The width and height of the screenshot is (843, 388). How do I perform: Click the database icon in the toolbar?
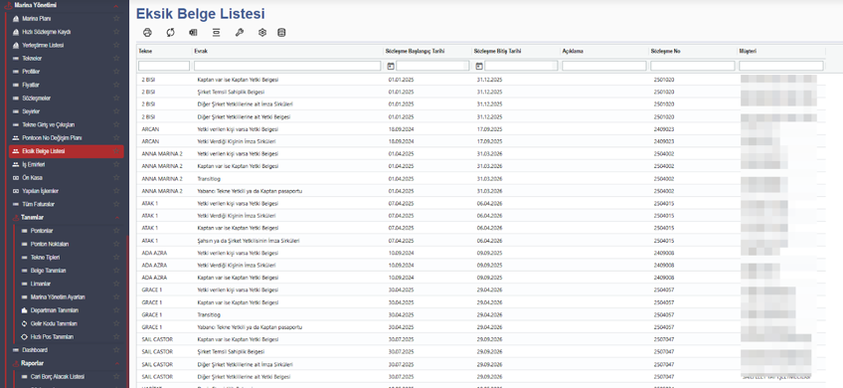281,32
